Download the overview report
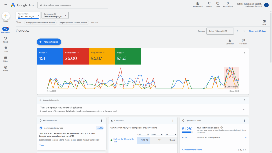 click(x=230, y=42)
